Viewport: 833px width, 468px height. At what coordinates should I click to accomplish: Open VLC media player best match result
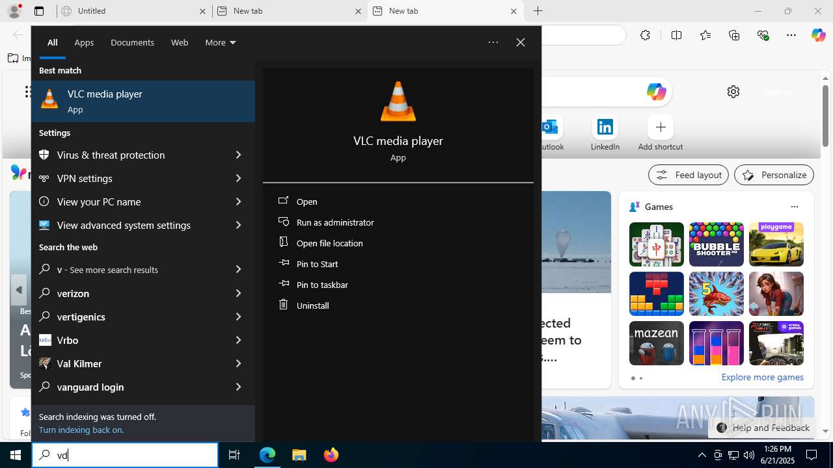143,101
